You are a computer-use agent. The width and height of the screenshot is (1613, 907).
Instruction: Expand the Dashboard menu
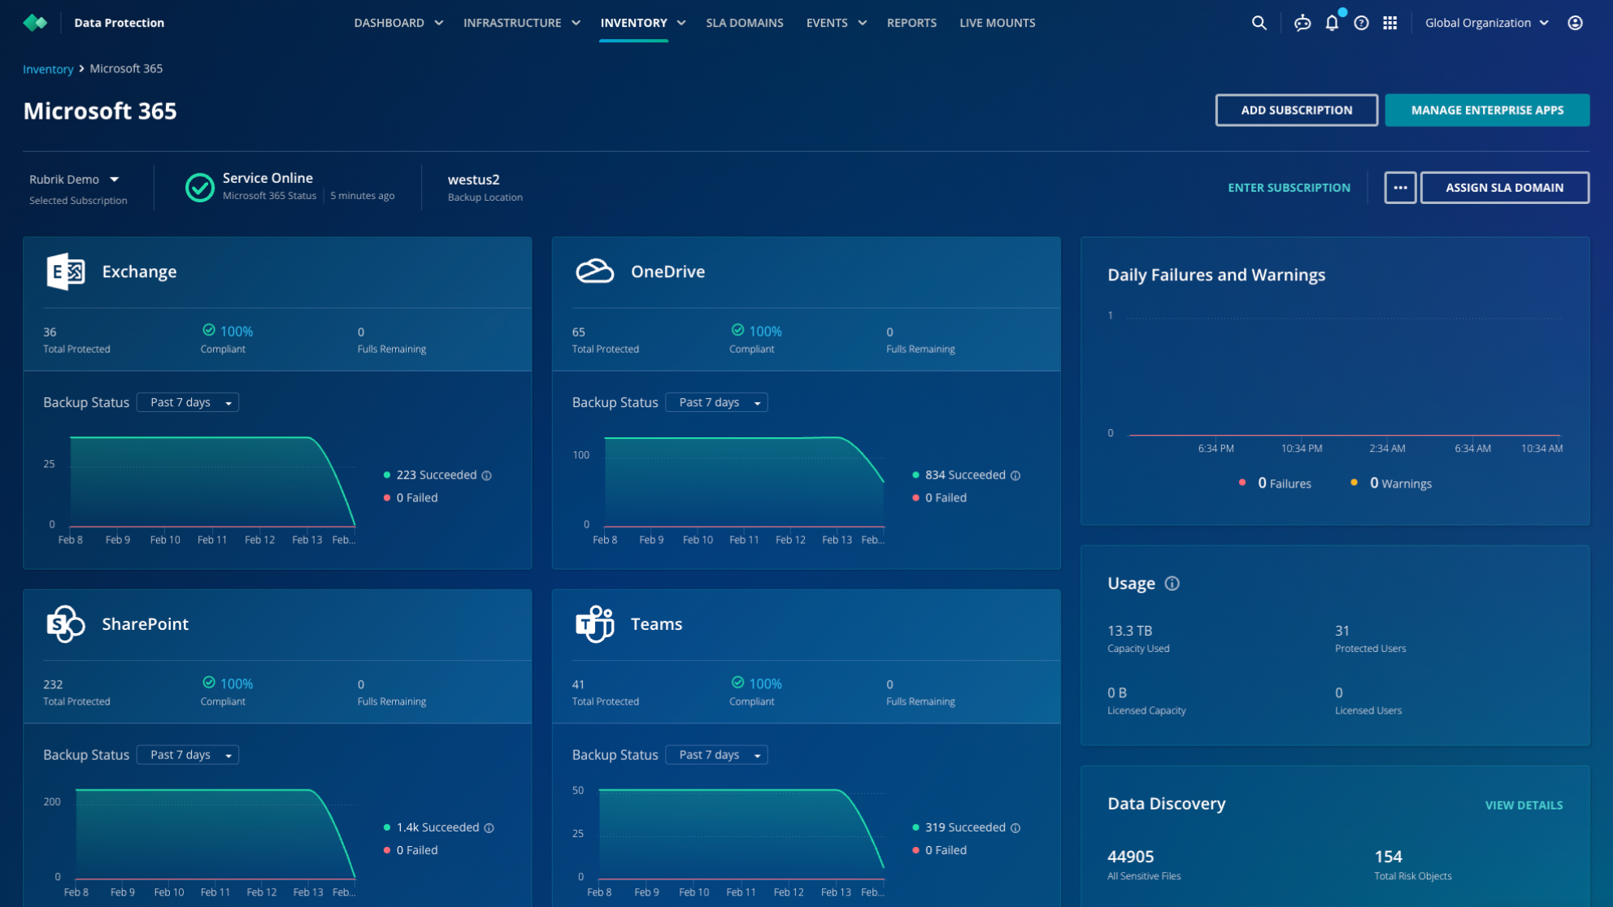point(398,23)
